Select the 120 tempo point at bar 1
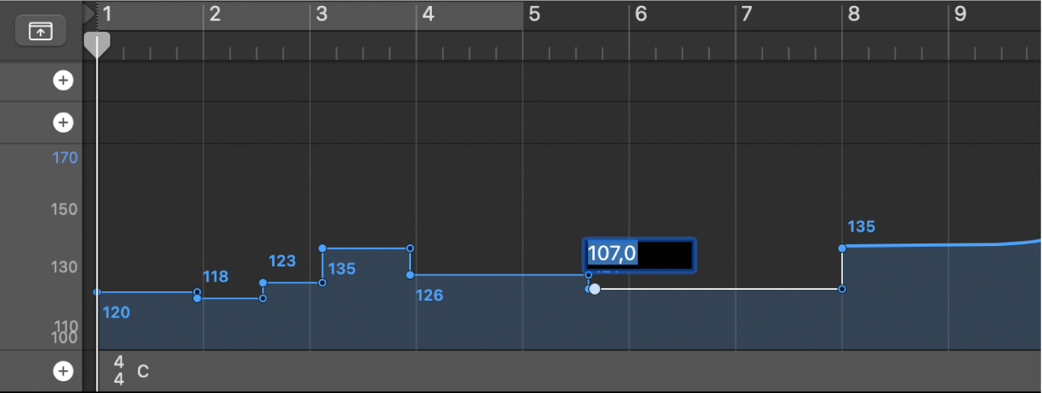 (x=97, y=292)
